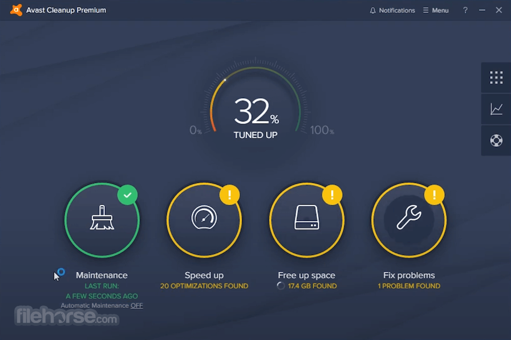
Task: Open the rescue center lifebuoy icon
Action: point(496,140)
